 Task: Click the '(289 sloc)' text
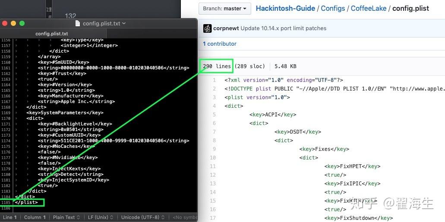(x=249, y=66)
